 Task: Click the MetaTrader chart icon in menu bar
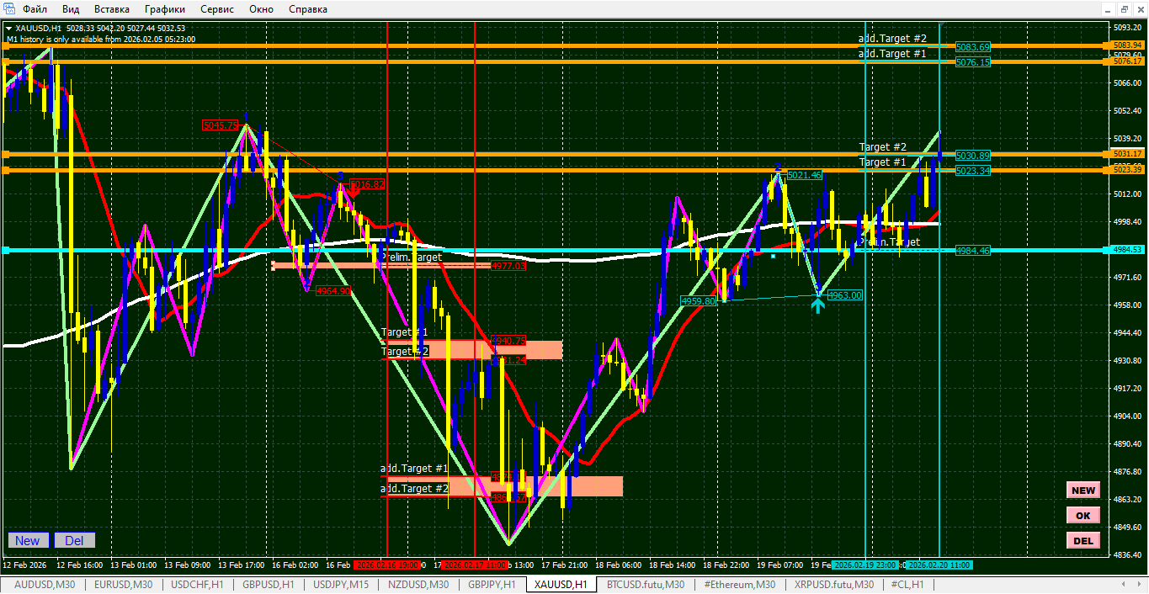click(x=9, y=9)
